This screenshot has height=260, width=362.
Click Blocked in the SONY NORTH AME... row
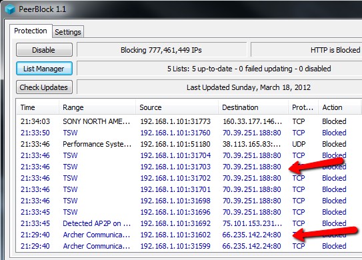[x=334, y=121]
